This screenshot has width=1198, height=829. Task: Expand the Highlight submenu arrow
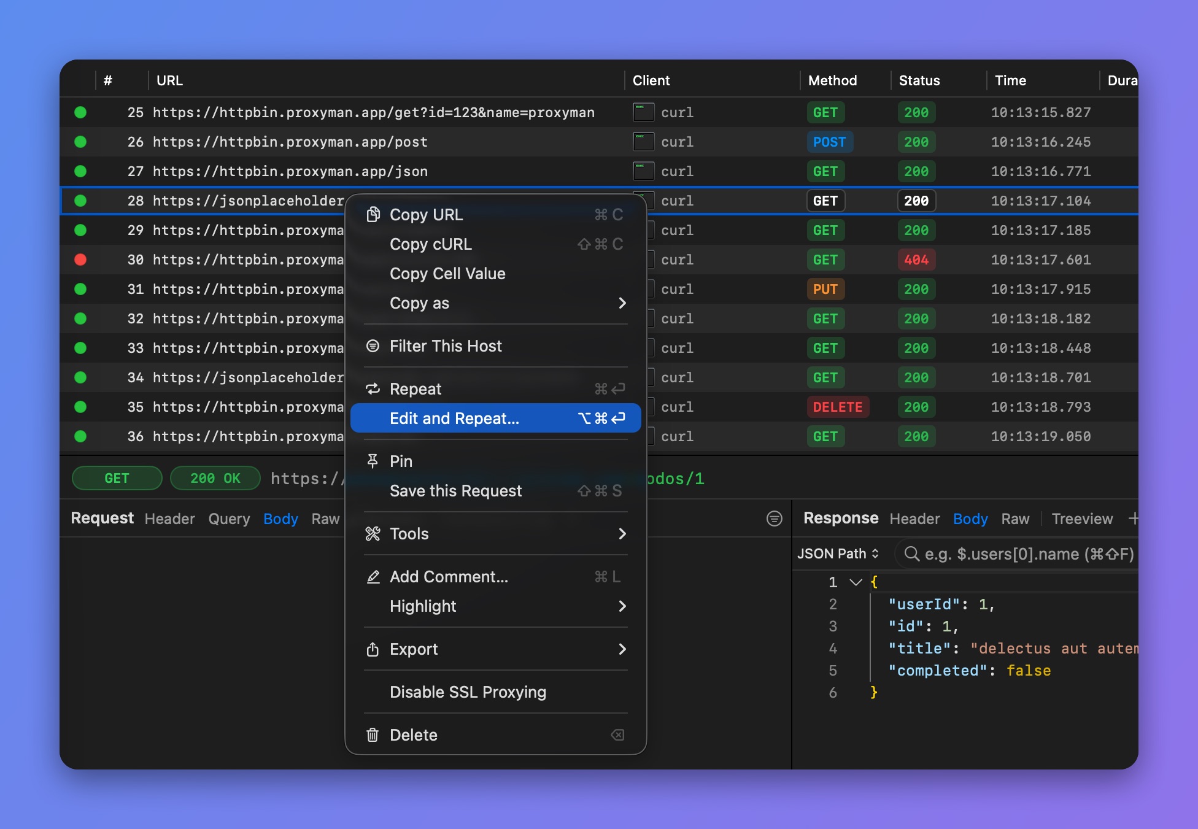coord(622,606)
